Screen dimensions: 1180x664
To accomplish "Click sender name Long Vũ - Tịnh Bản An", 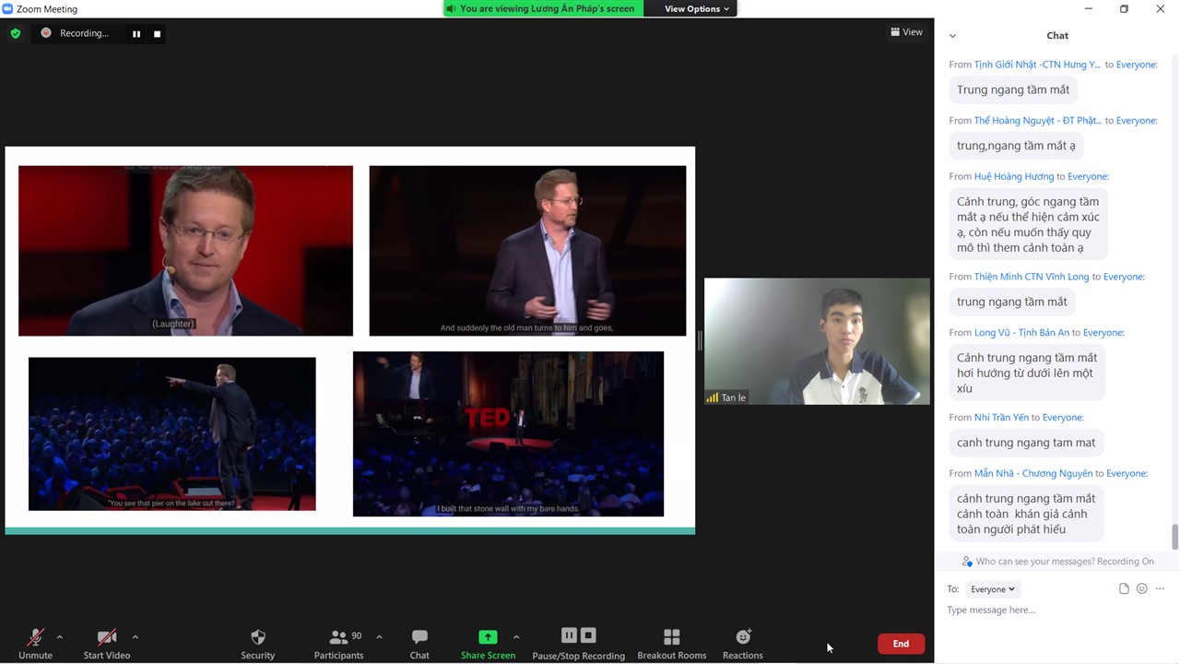I will 1021,333.
